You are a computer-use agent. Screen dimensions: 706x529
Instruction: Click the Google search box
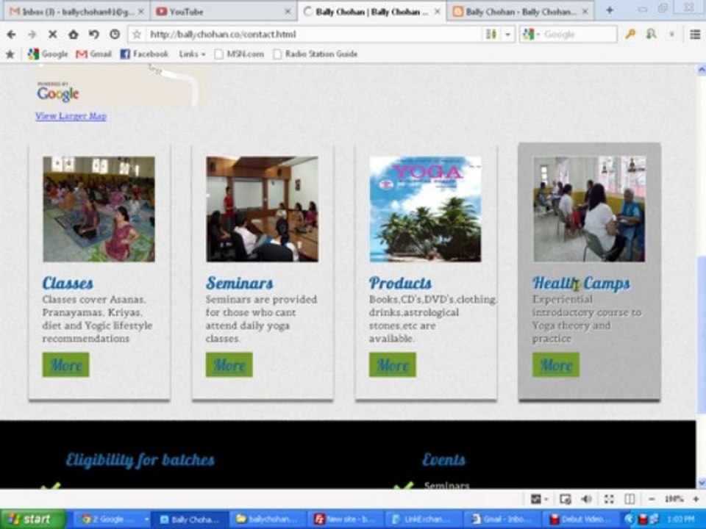click(x=579, y=35)
